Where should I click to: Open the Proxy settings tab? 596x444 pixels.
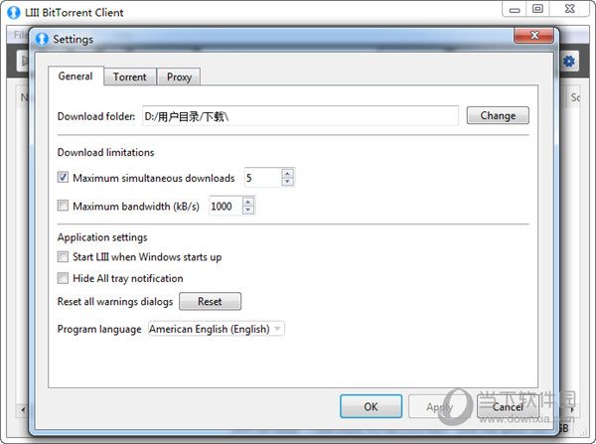tap(179, 76)
